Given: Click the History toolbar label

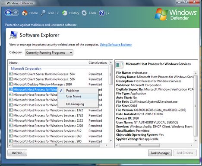Looking at the screenshot, I should [74, 13].
